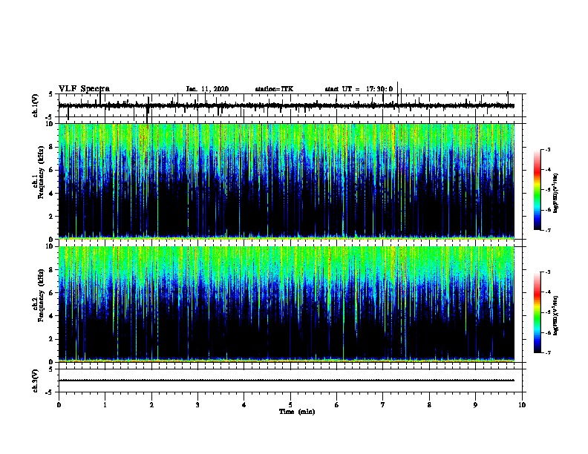Click the "ch.1(V)" waveform axis label

pos(35,105)
